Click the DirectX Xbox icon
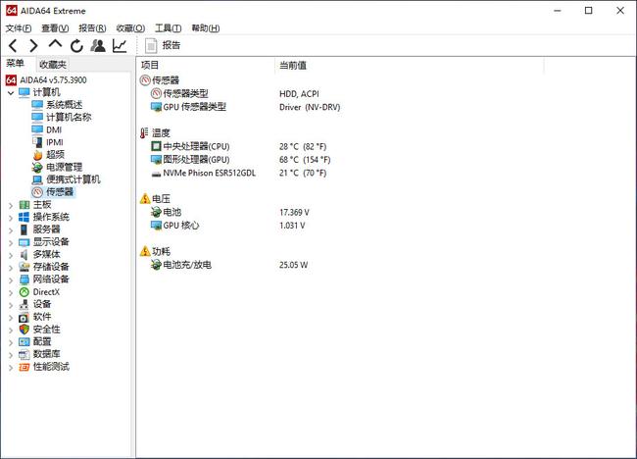 (24, 292)
